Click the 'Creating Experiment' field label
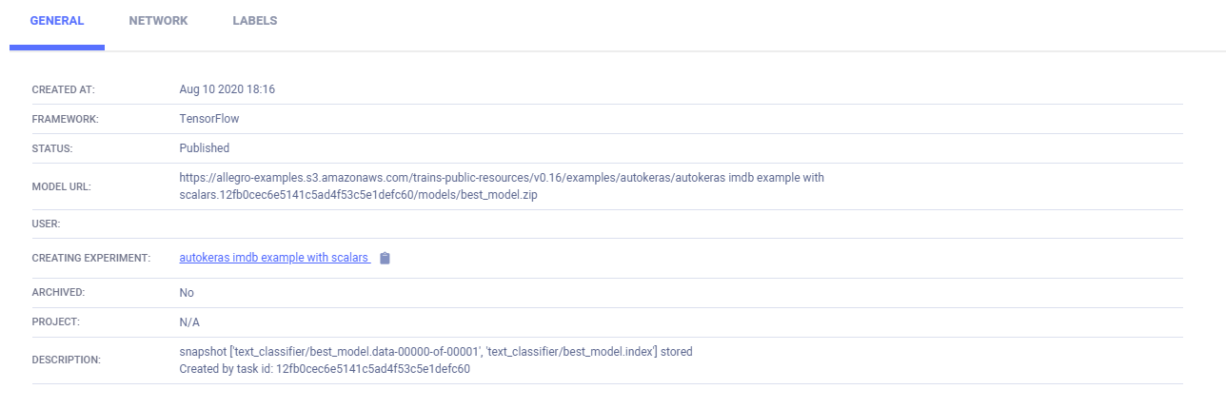The width and height of the screenshot is (1226, 409). [91, 260]
